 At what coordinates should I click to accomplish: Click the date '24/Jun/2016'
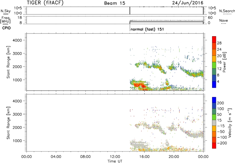point(188,3)
